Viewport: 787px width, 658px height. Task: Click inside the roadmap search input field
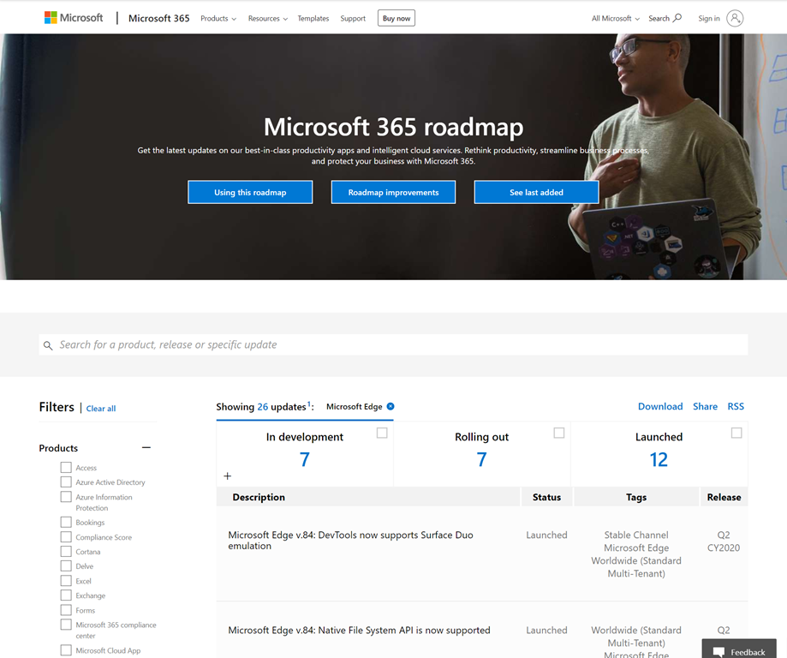(343, 344)
